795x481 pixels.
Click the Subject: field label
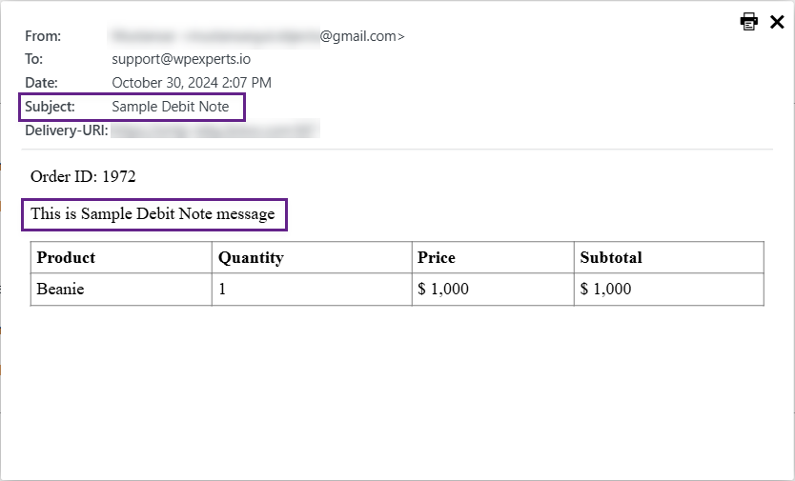(x=50, y=107)
